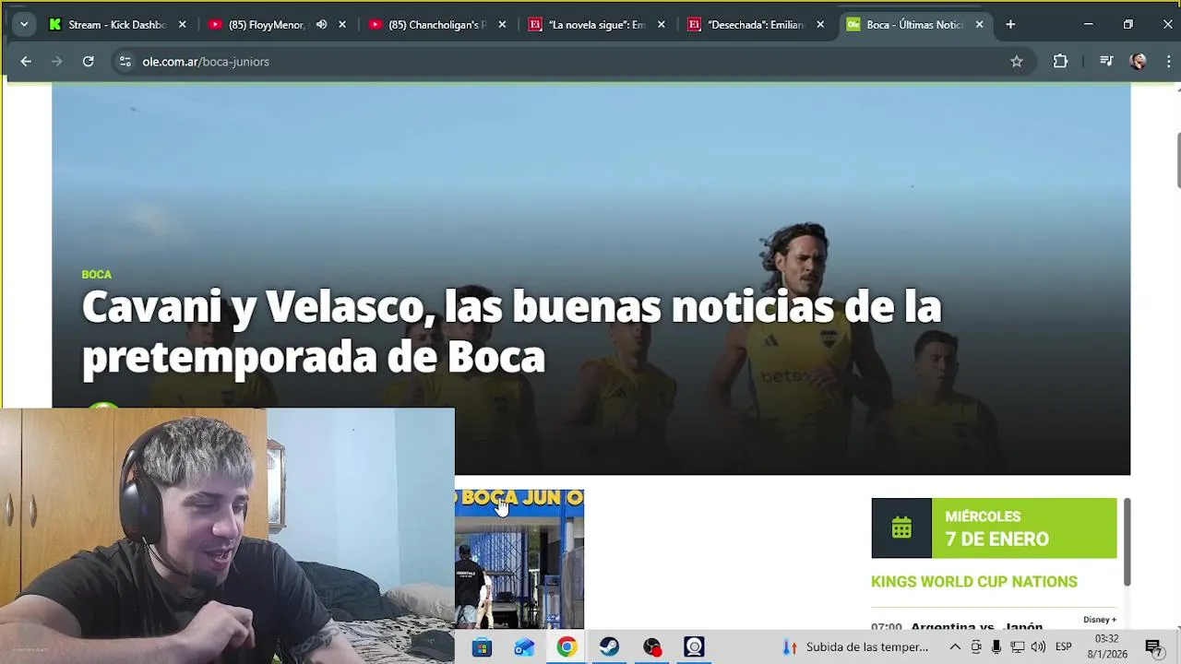Open the Meet Now tray icon
The image size is (1181, 664).
pyautogui.click(x=976, y=647)
